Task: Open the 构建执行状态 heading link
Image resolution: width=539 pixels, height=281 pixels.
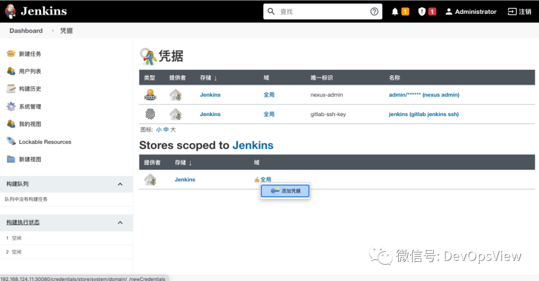Action: pyautogui.click(x=22, y=222)
